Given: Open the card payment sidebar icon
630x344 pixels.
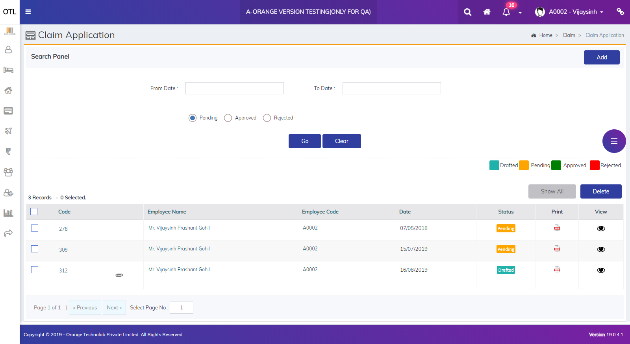Looking at the screenshot, I should pyautogui.click(x=8, y=111).
